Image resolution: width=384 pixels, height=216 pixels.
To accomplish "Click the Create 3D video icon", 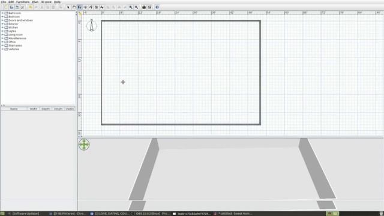I will pyautogui.click(x=149, y=7).
